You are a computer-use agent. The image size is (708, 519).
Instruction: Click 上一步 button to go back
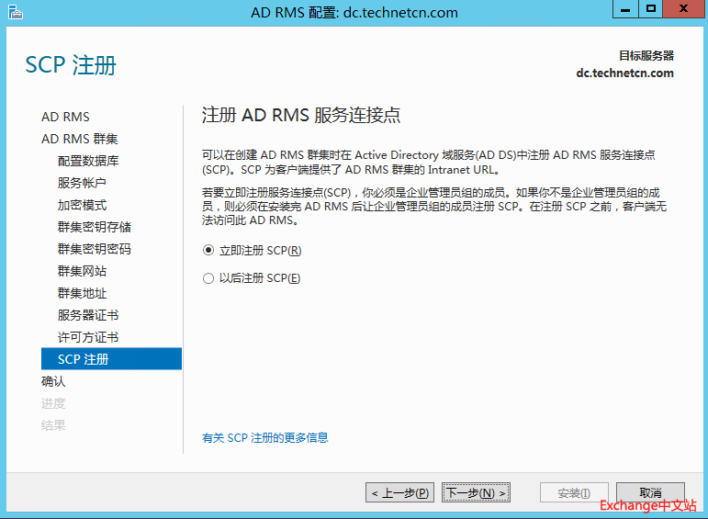pyautogui.click(x=399, y=493)
